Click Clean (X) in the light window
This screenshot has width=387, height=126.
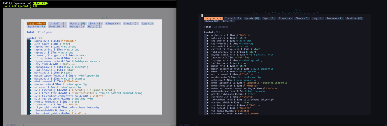113,24
